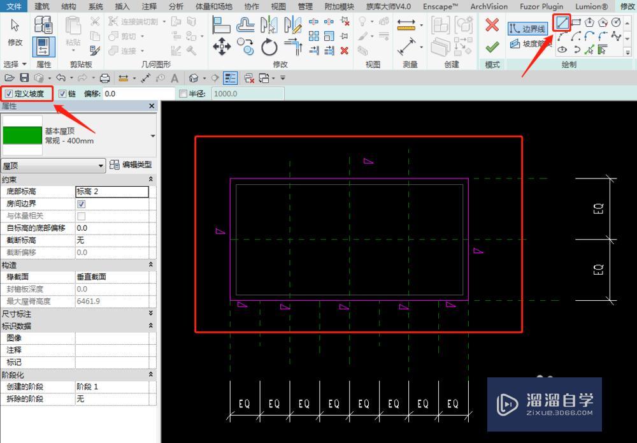This screenshot has height=443, width=637.
Task: Switch to the 视图 ribbon tab
Action: point(278,6)
